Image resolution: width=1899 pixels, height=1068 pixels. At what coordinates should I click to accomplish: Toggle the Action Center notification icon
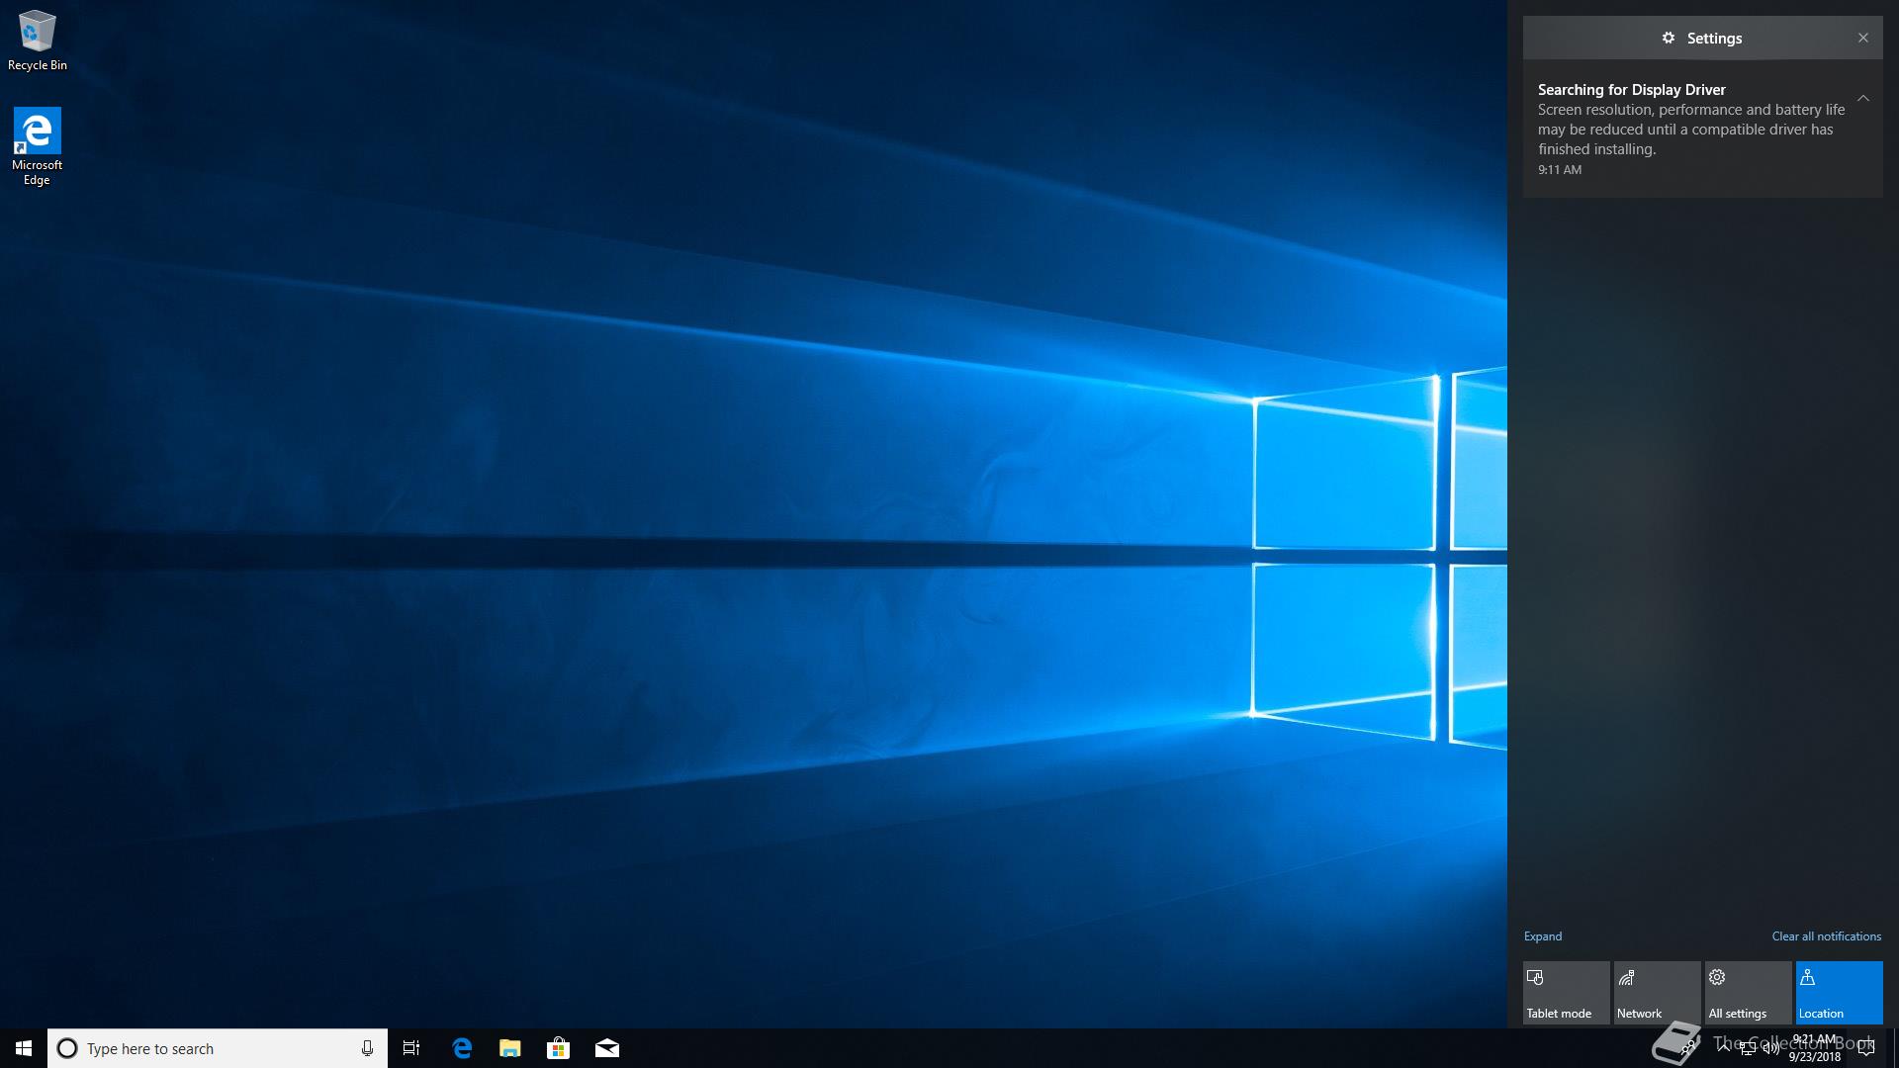1866,1048
